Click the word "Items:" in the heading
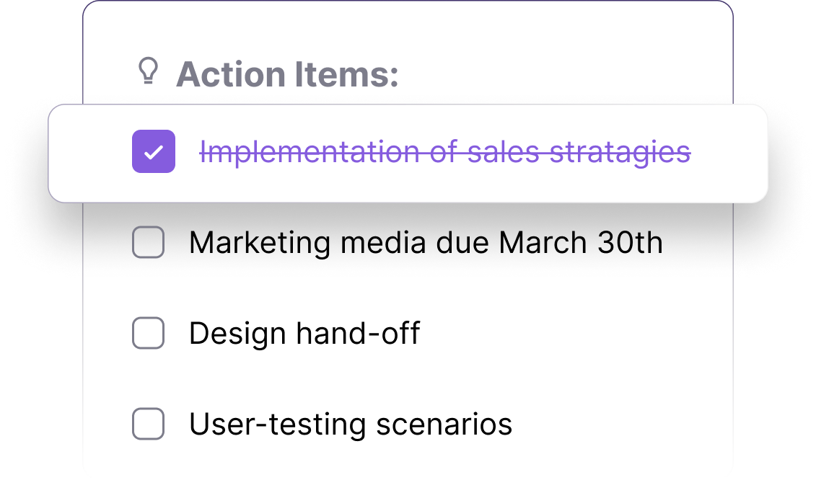The width and height of the screenshot is (816, 480). (x=346, y=74)
